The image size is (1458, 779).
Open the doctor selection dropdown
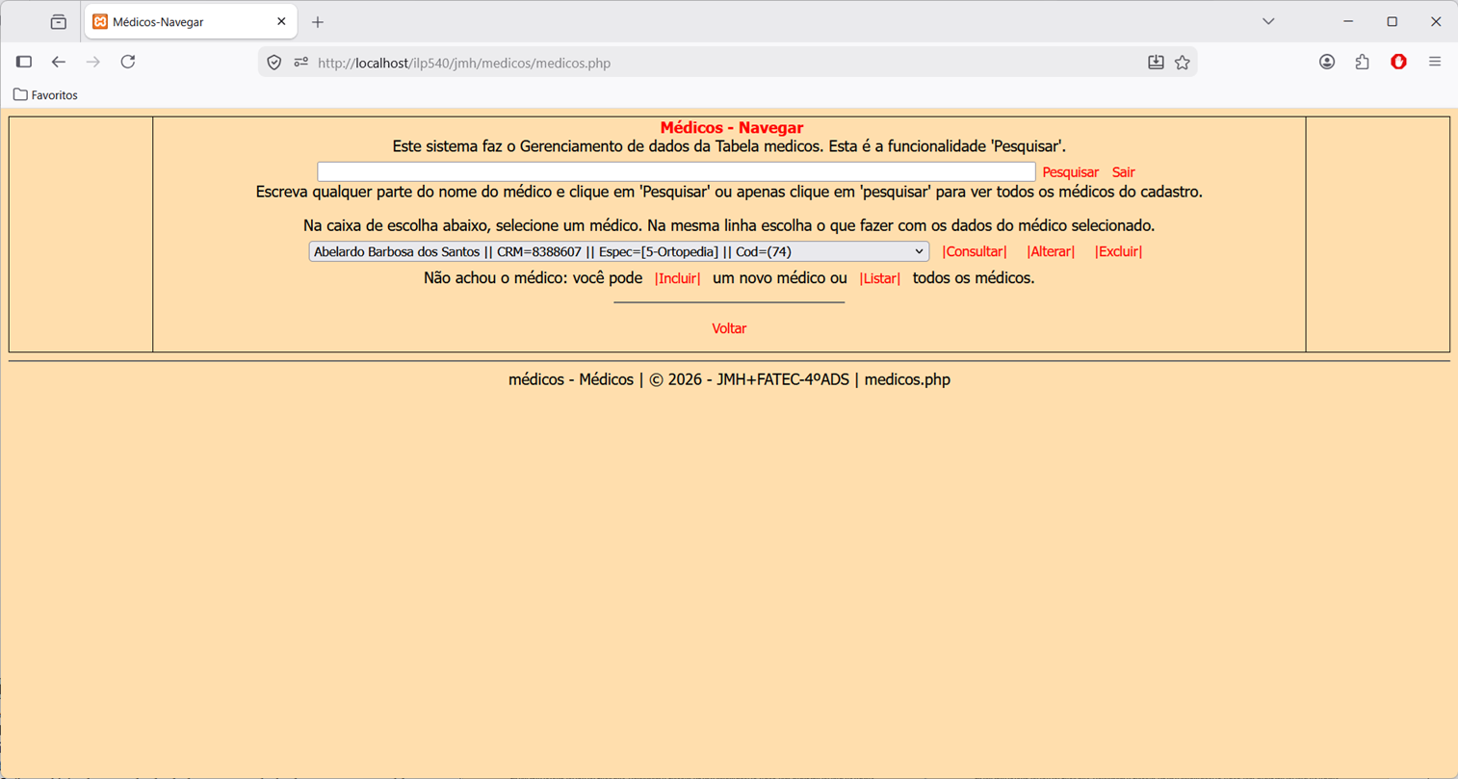click(618, 251)
